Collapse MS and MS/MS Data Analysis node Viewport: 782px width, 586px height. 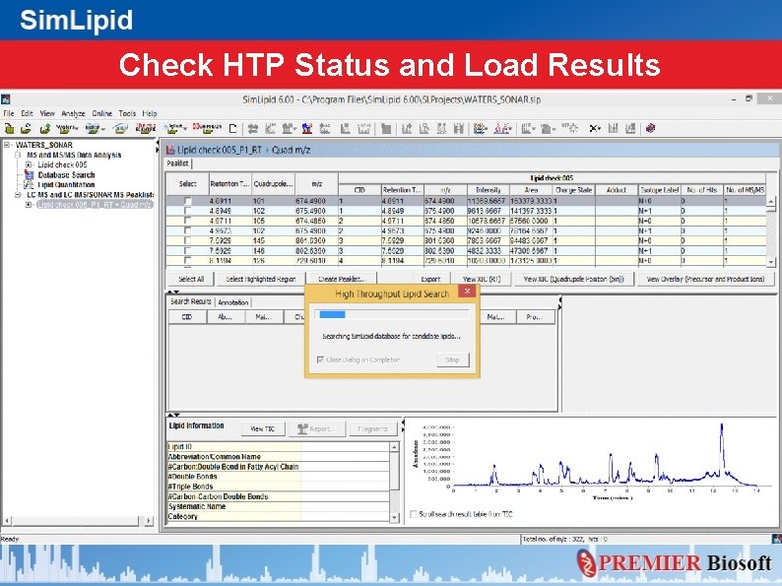point(18,155)
